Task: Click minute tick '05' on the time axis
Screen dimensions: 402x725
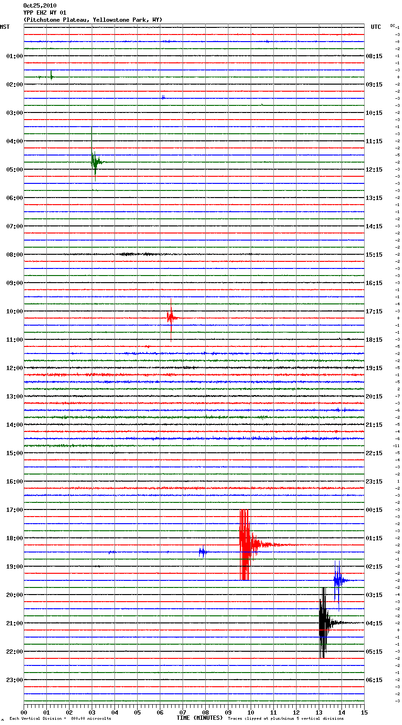Action: pyautogui.click(x=137, y=712)
